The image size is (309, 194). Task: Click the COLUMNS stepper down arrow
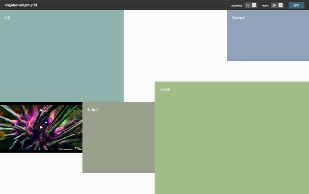(254, 6)
